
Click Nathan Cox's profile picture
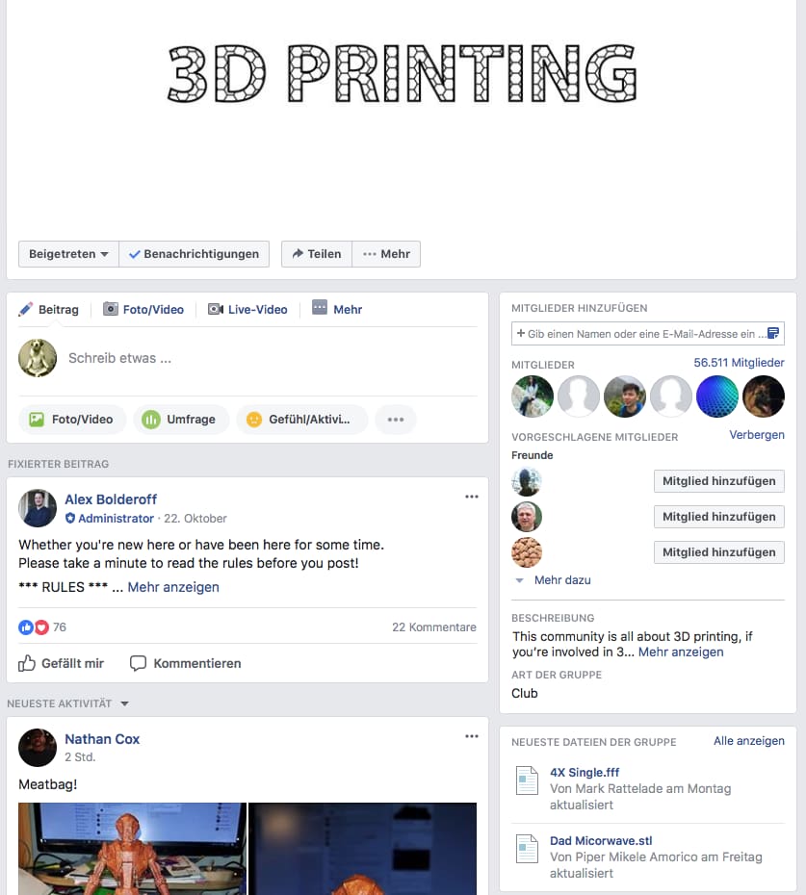38,748
